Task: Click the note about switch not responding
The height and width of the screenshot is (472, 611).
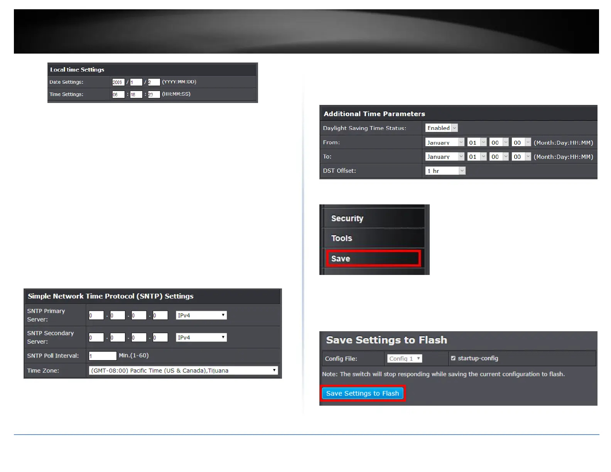Action: 444,374
